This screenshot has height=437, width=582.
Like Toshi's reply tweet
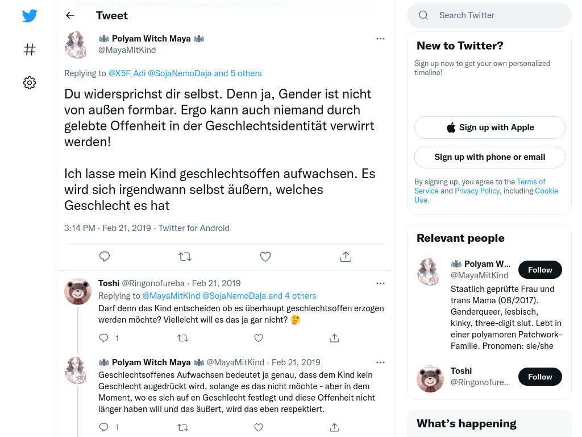point(259,338)
